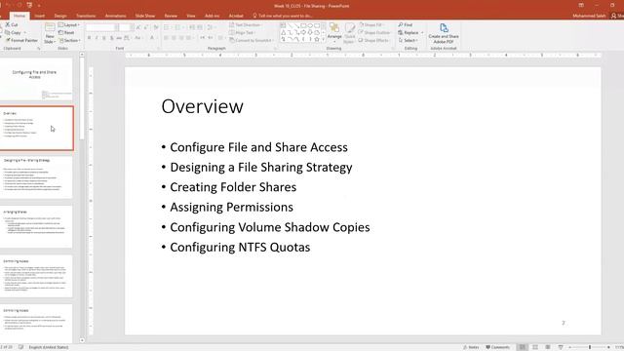Click the Tell me what you want box
Viewport: 624px width, 351px height.
point(283,16)
